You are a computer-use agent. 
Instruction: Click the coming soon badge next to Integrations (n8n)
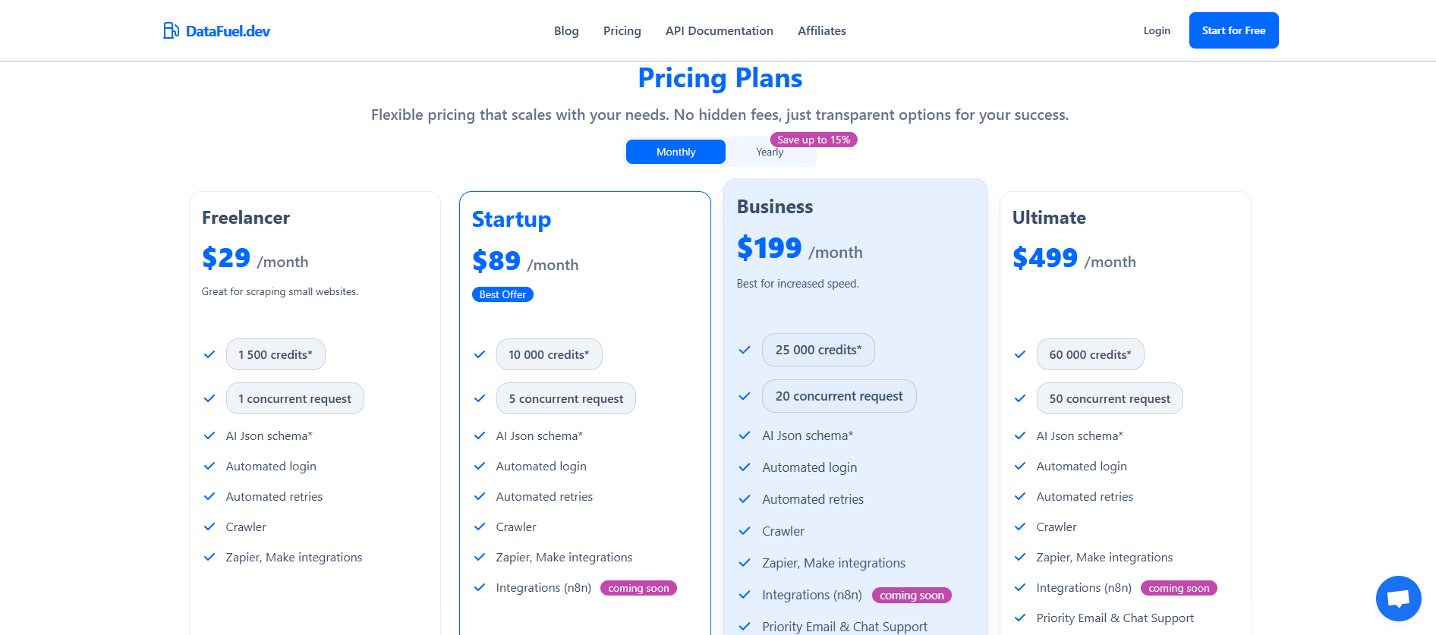point(638,587)
